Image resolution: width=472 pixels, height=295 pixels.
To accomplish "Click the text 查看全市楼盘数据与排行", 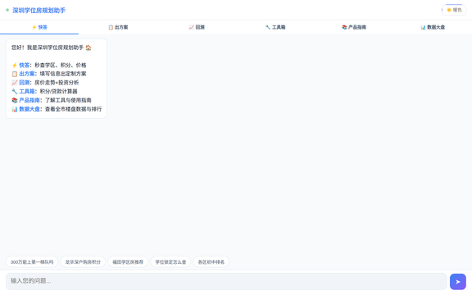I will (x=74, y=109).
